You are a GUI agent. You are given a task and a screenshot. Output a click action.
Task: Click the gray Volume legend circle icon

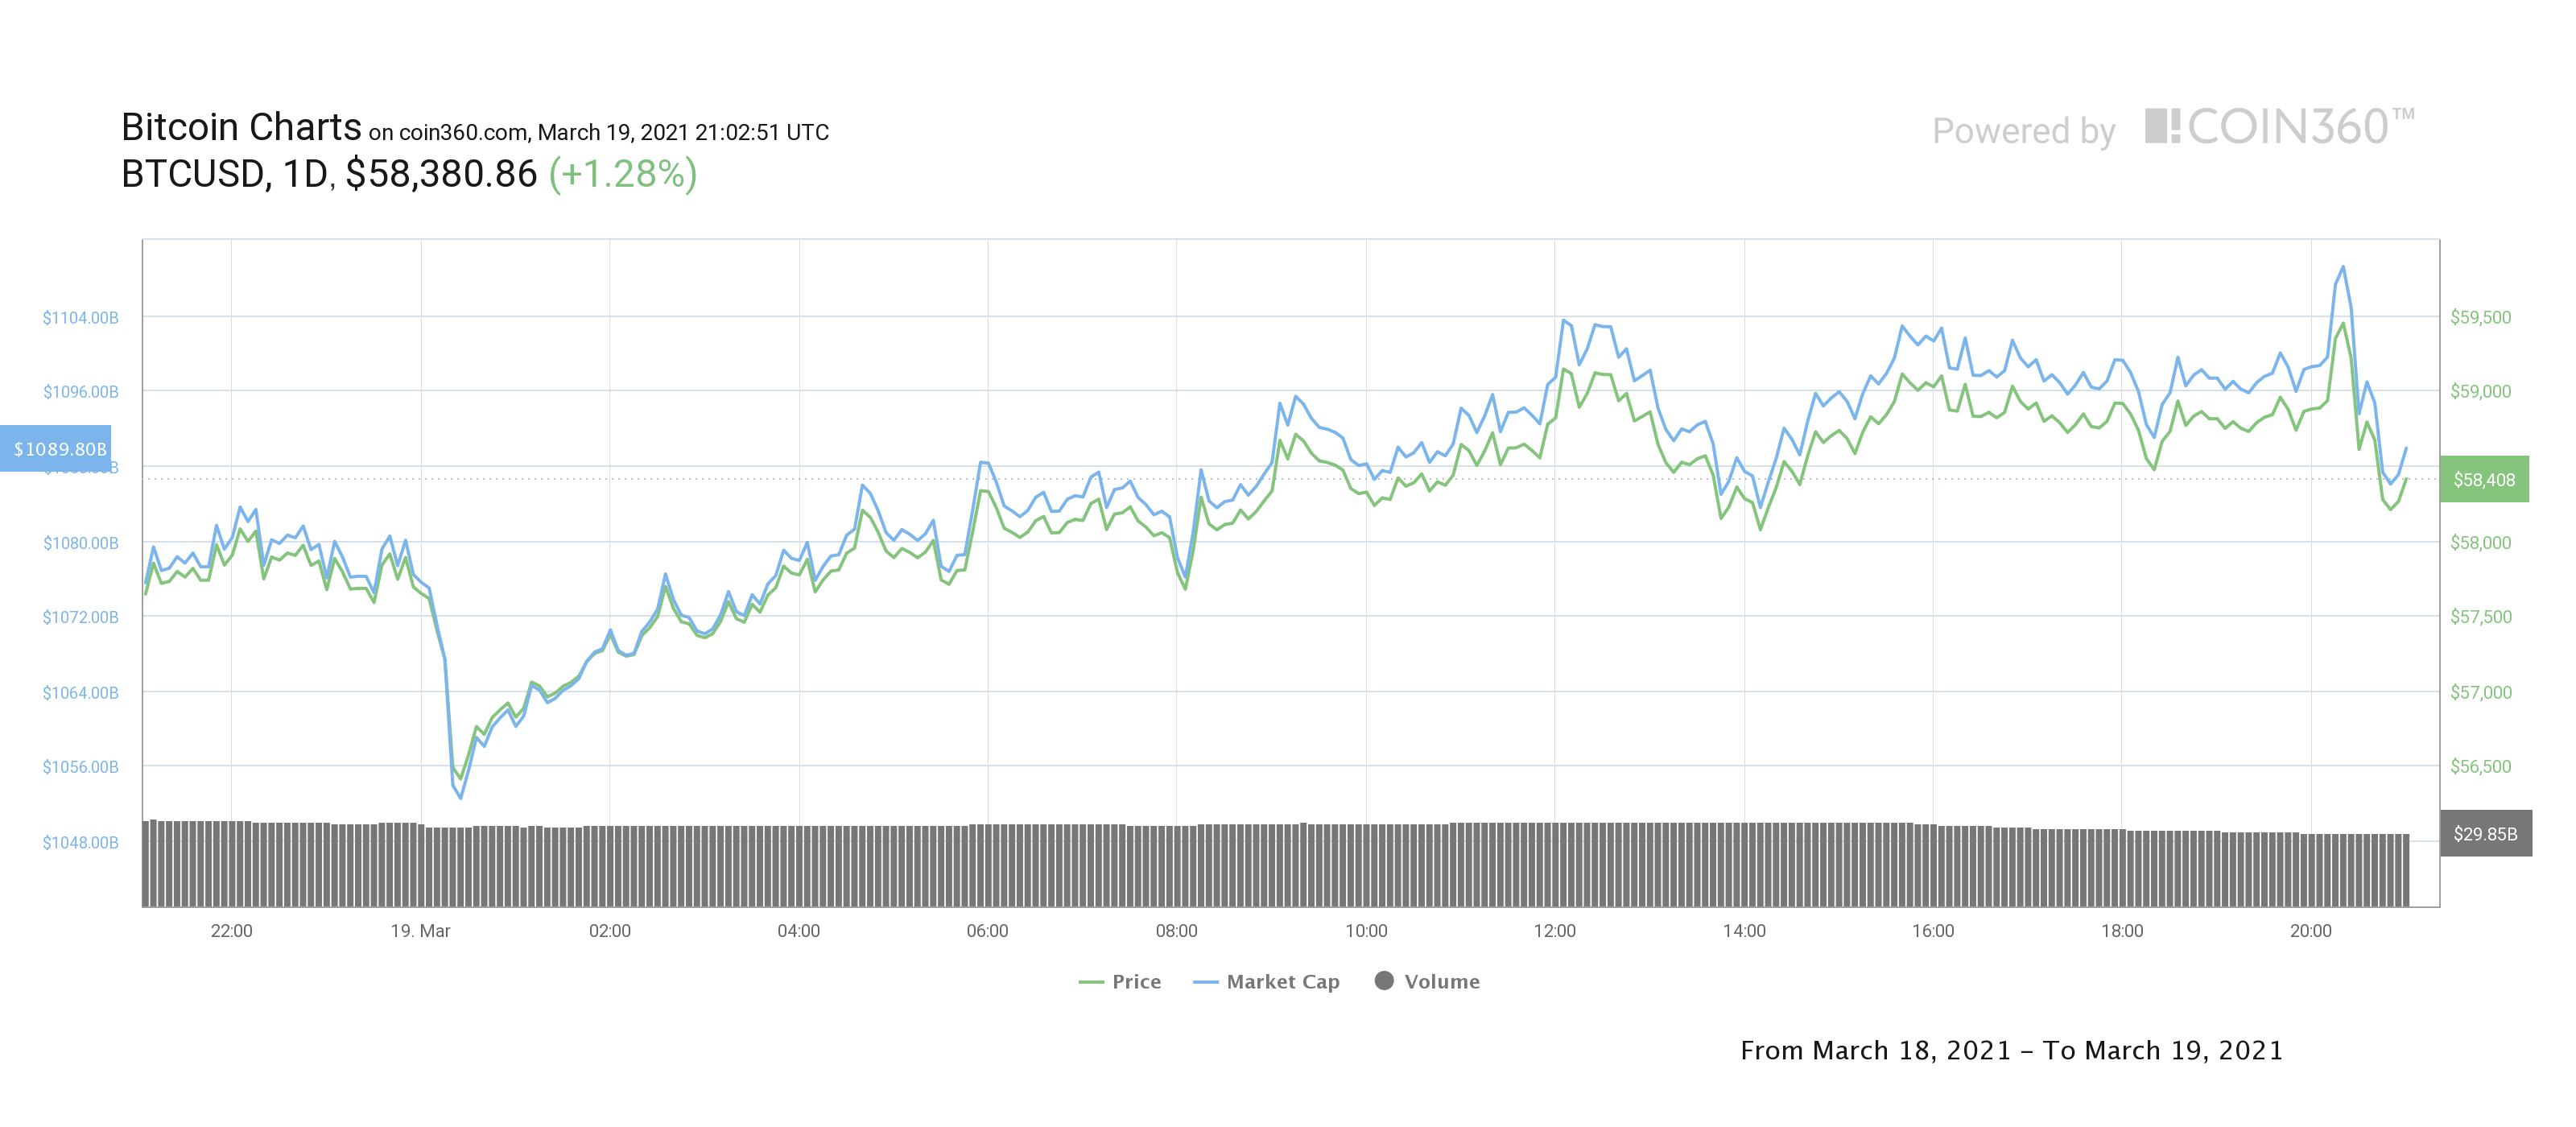[1384, 980]
